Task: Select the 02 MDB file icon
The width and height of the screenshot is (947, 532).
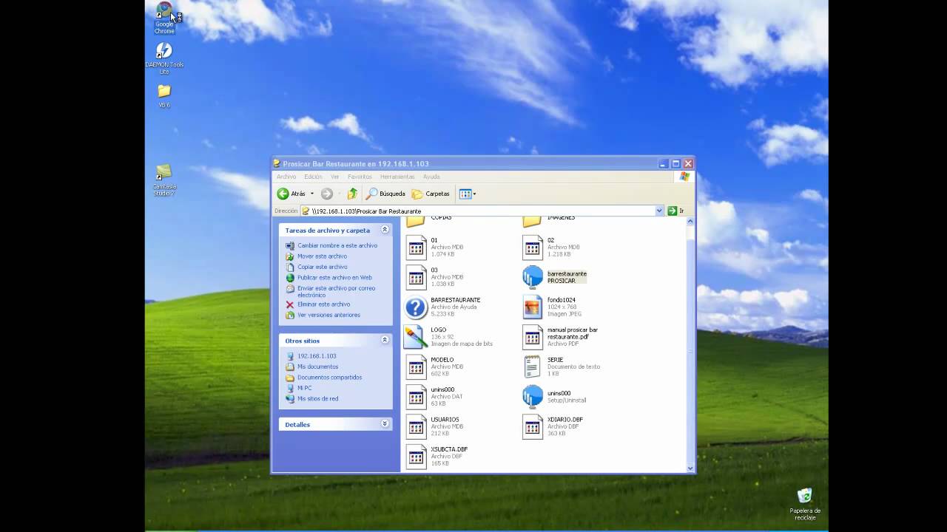Action: 533,248
